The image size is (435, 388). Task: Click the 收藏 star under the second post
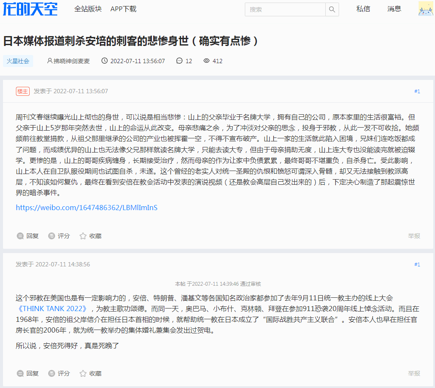83,373
